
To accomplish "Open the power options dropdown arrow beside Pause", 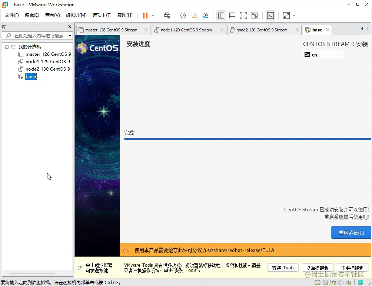I will click(153, 16).
